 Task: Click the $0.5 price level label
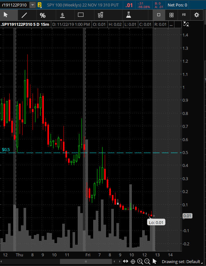pos(6,150)
